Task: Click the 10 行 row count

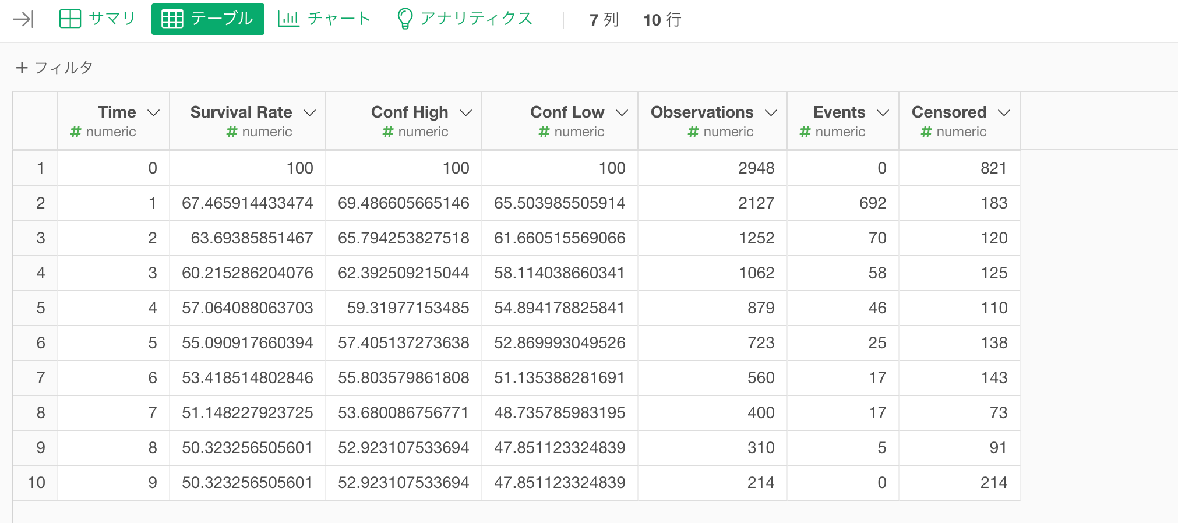Action: [662, 20]
